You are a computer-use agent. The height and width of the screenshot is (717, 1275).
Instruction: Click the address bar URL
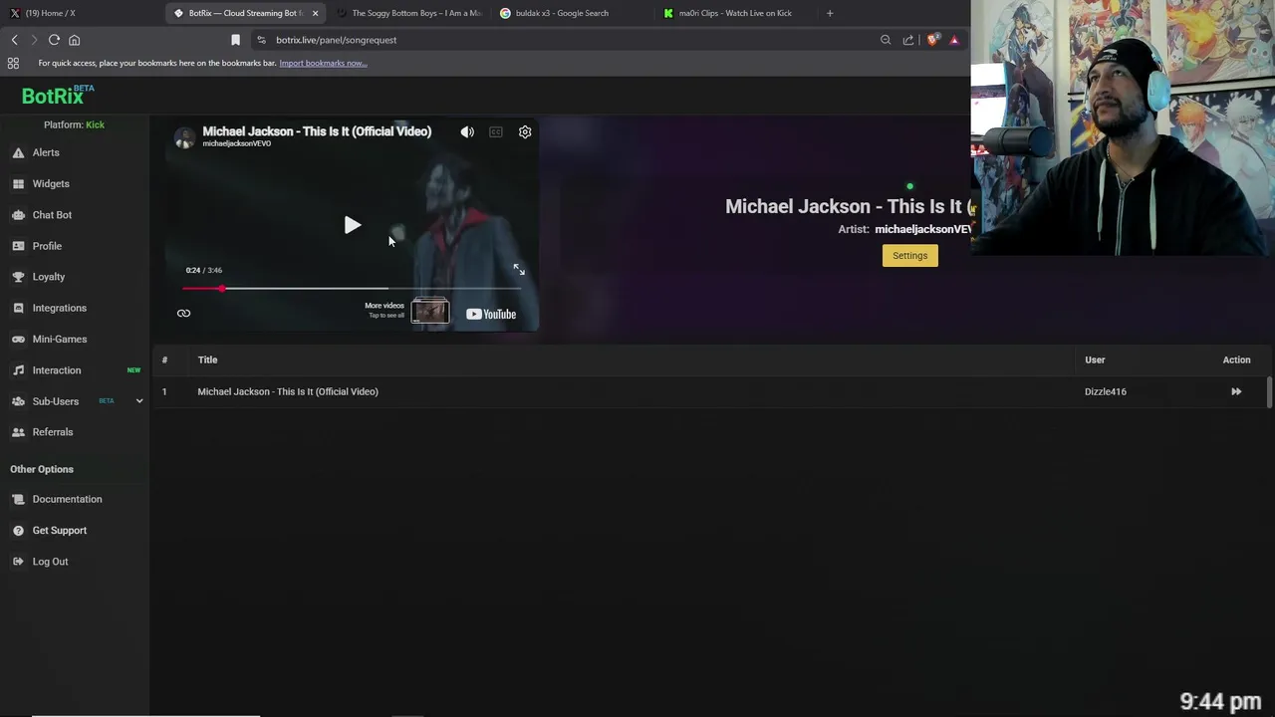pyautogui.click(x=337, y=40)
